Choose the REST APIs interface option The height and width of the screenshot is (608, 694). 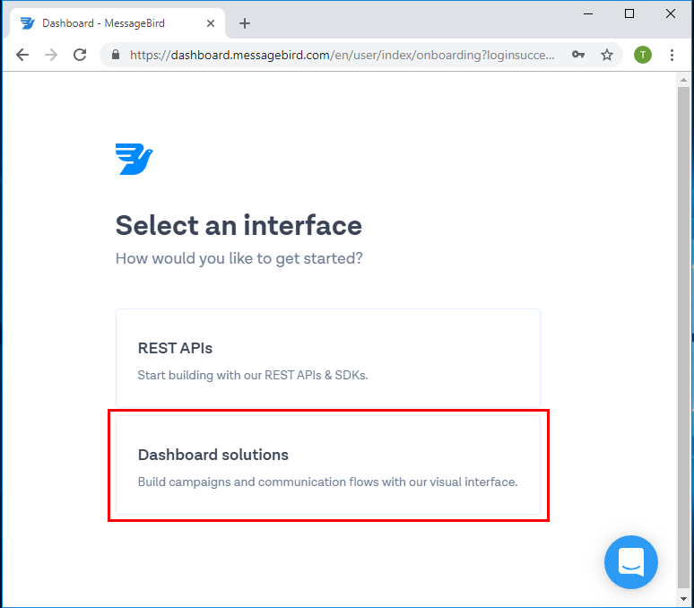(x=327, y=359)
